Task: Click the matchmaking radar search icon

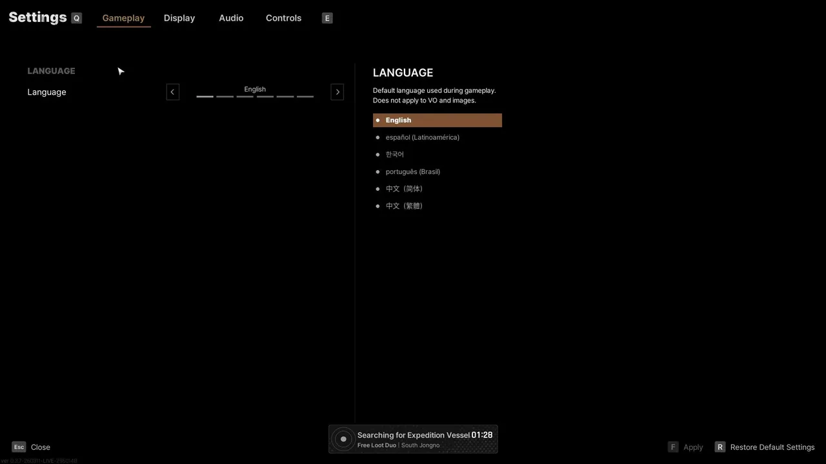Action: pyautogui.click(x=343, y=439)
